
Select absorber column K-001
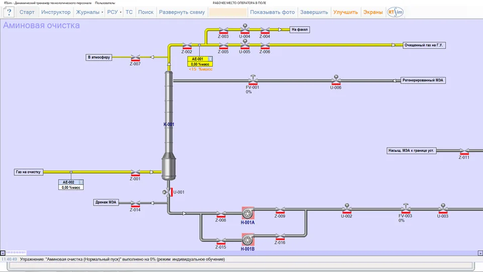(169, 125)
